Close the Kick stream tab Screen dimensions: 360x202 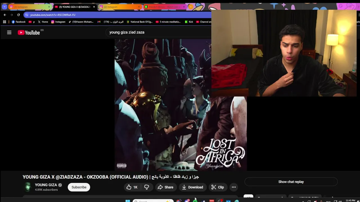[184, 7]
